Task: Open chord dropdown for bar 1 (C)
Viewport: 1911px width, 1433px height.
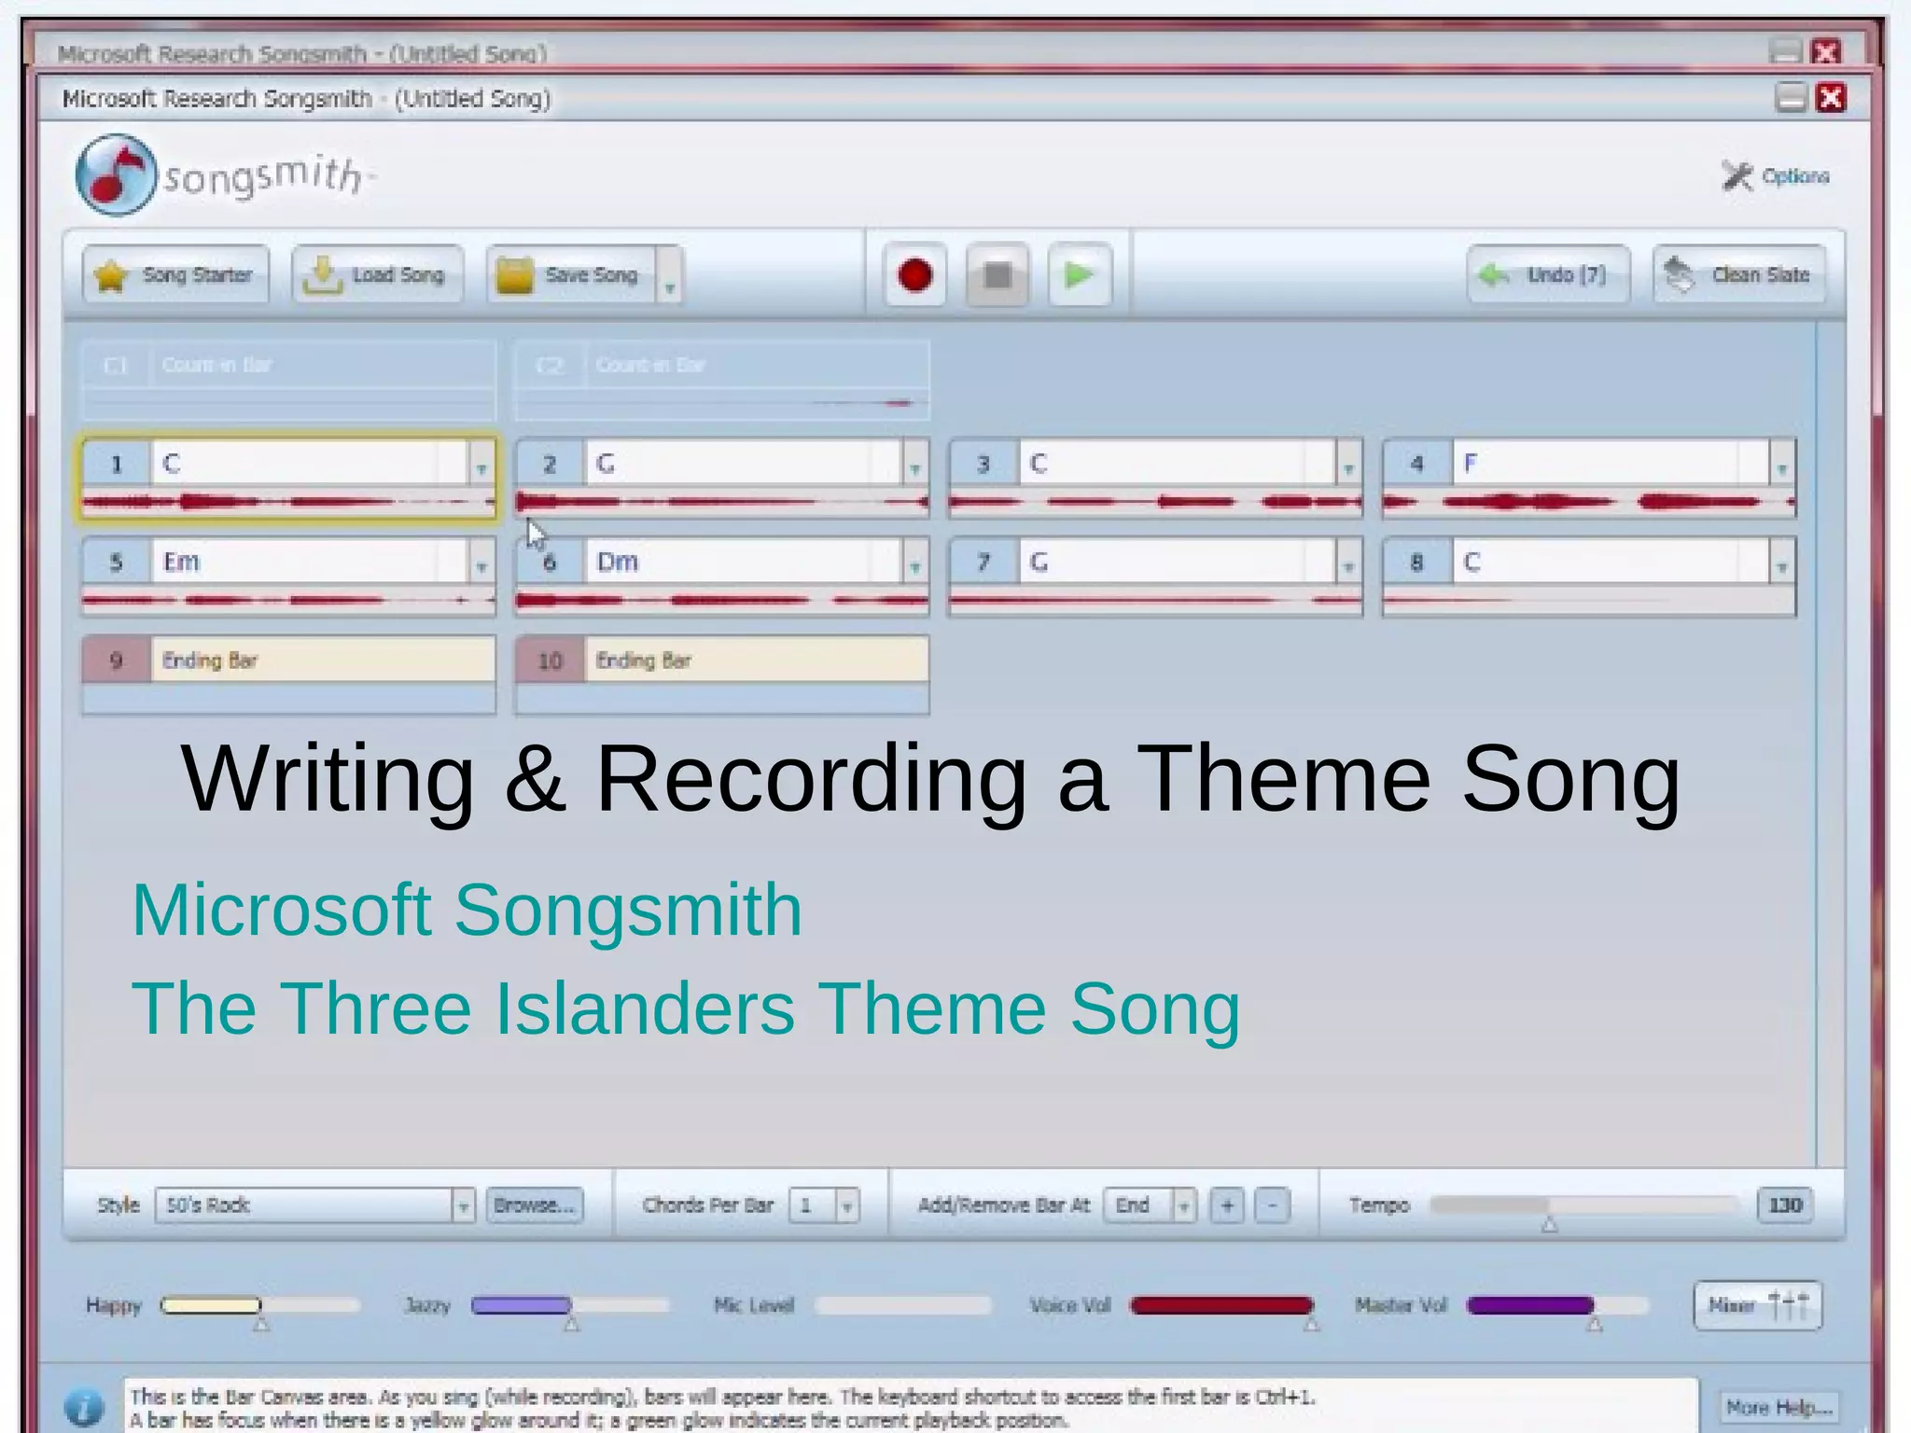Action: 481,465
